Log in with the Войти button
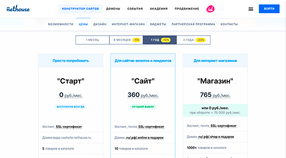This screenshot has width=286, height=158. (269, 9)
